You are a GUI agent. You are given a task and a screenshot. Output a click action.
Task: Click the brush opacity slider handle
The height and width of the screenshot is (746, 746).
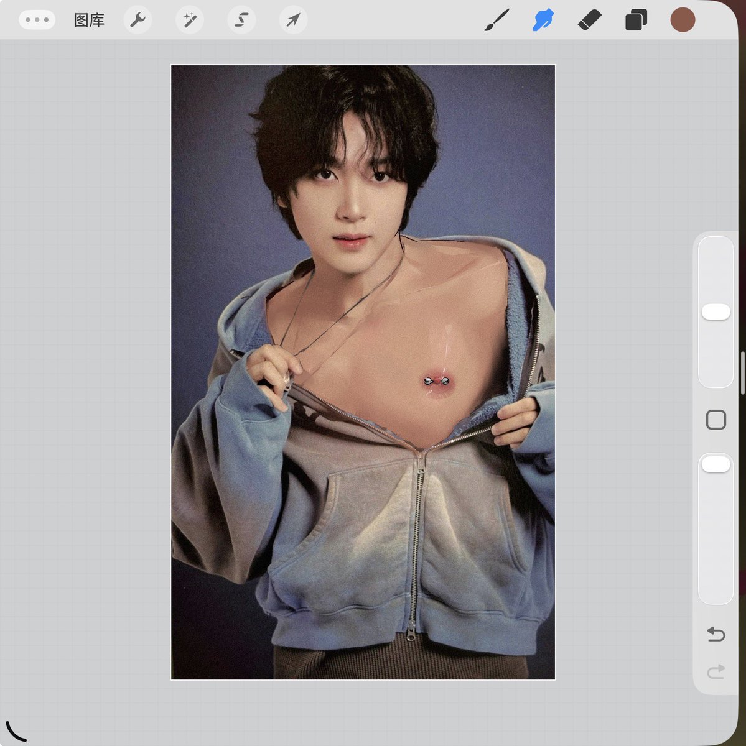(716, 464)
